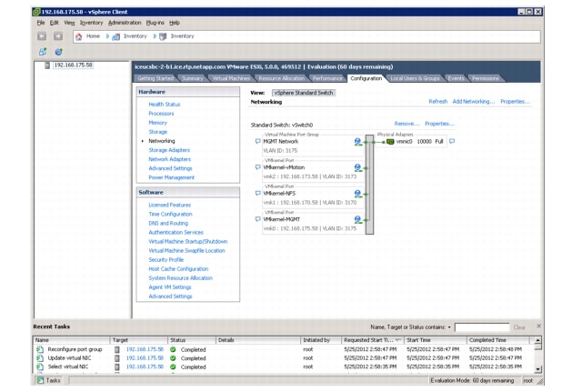The width and height of the screenshot is (582, 392).
Task: Click the Select virtual NIC task icon
Action: point(40,367)
